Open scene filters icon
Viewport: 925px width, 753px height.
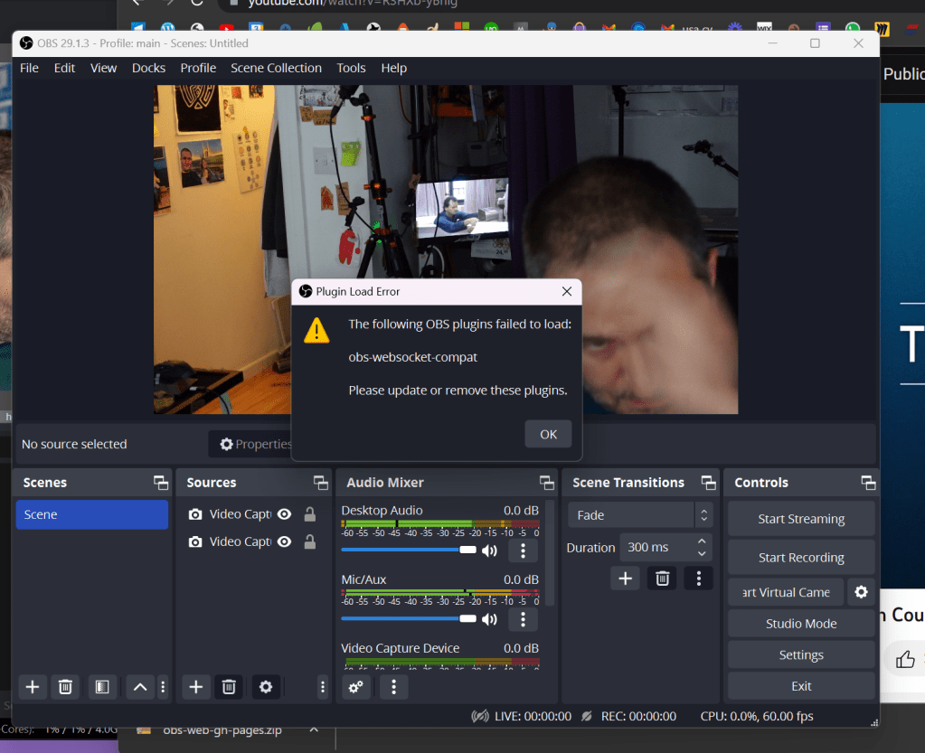point(102,687)
